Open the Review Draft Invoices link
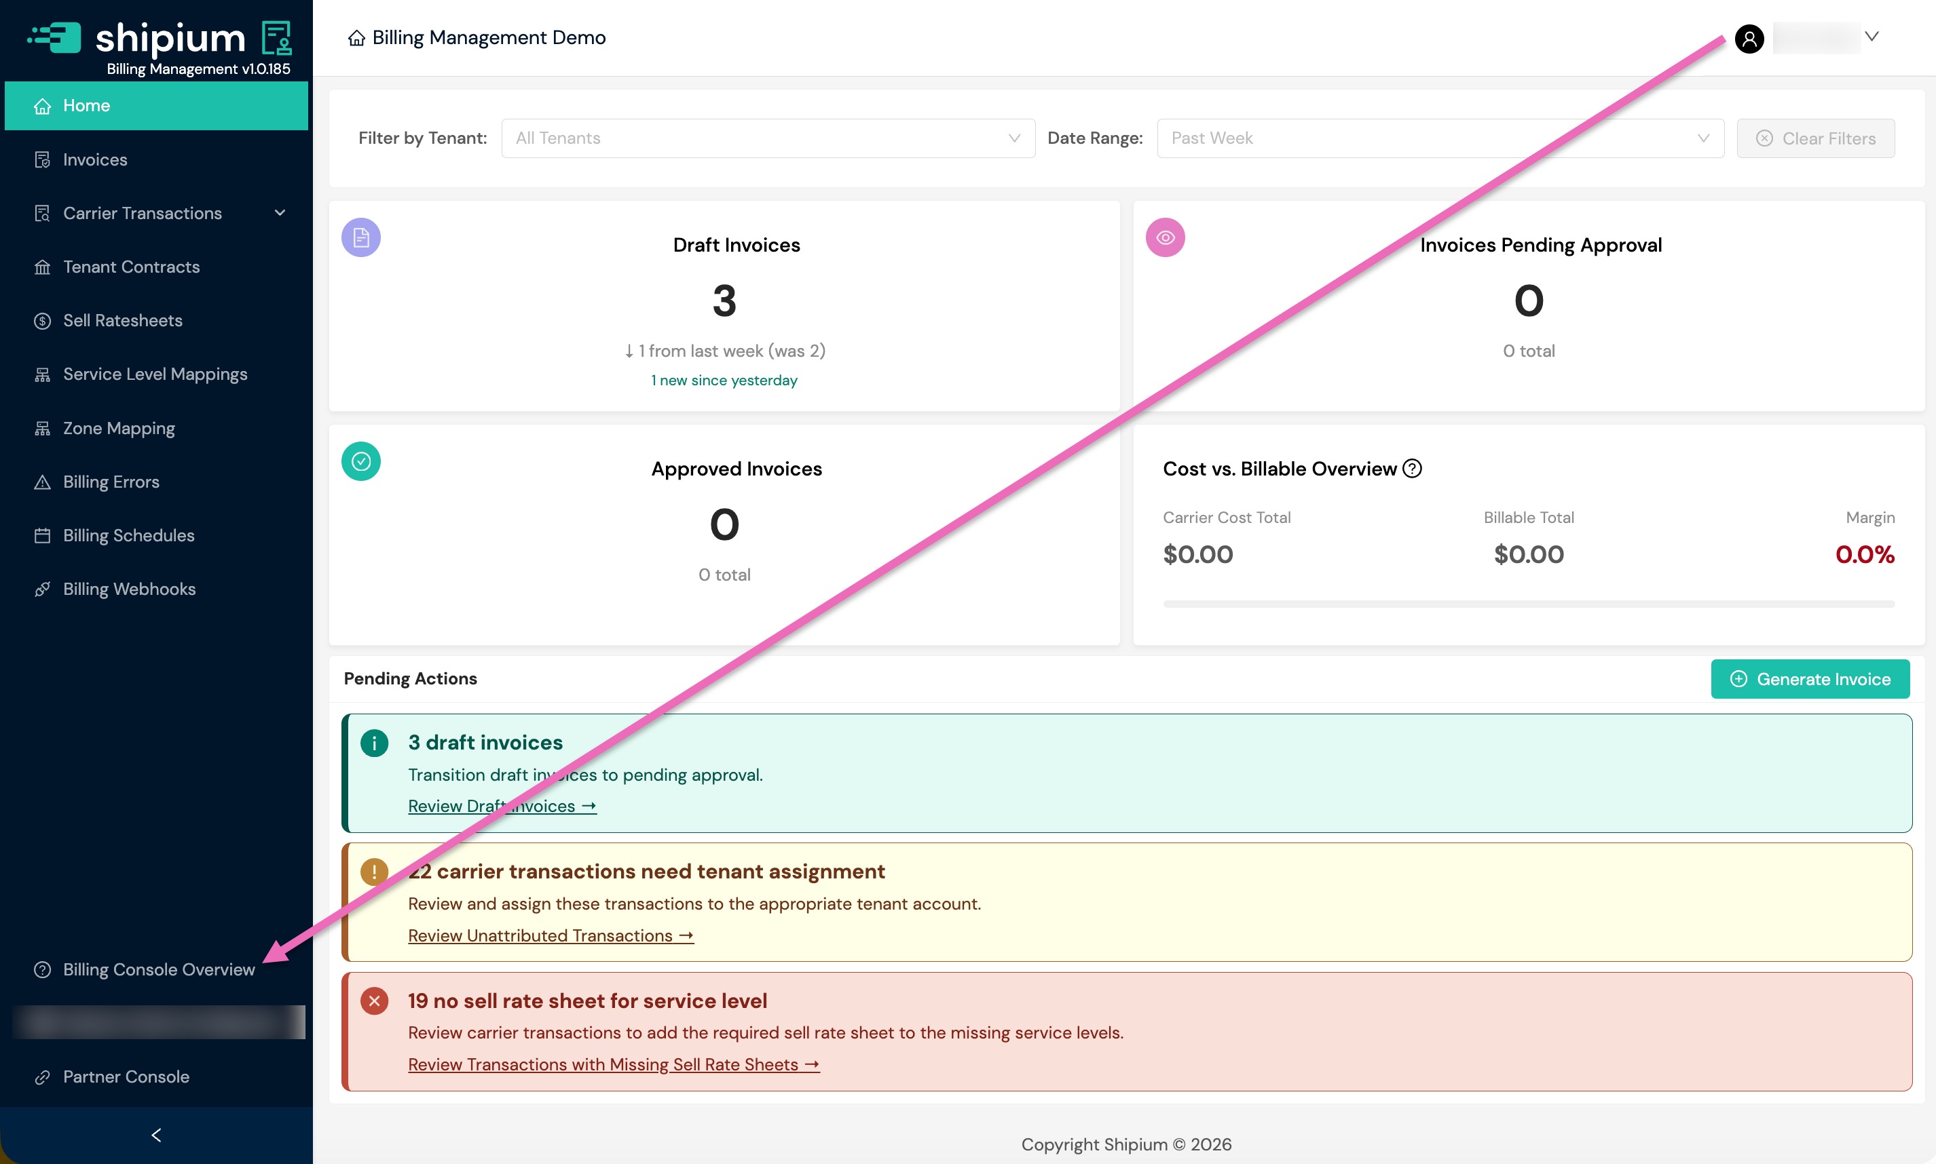Image resolution: width=1936 pixels, height=1164 pixels. 502,807
